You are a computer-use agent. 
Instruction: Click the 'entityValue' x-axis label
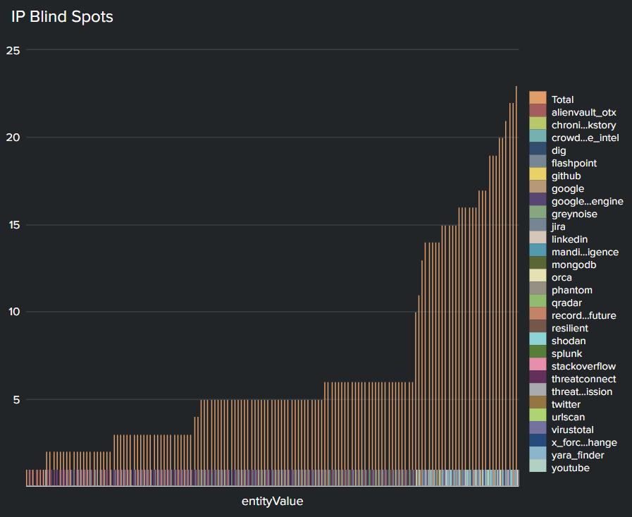pos(272,501)
